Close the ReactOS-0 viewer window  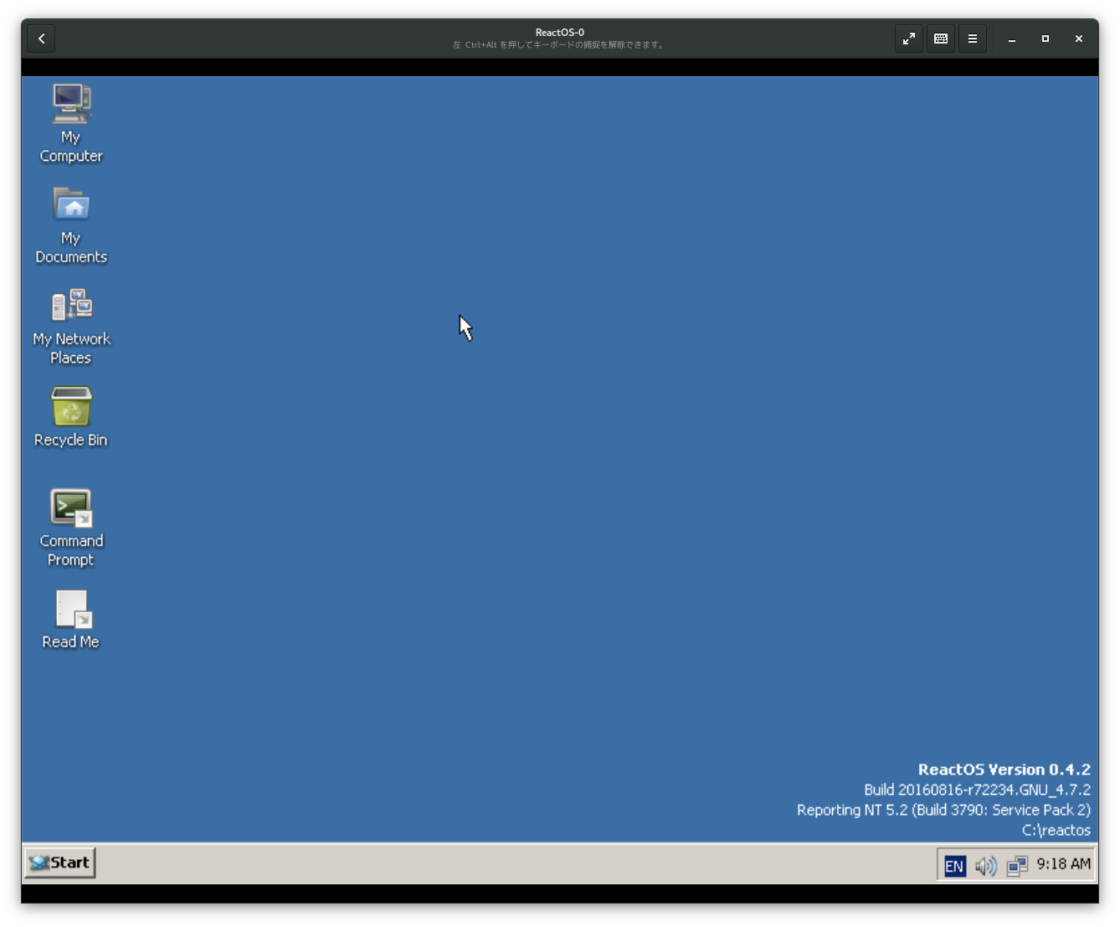(x=1079, y=39)
